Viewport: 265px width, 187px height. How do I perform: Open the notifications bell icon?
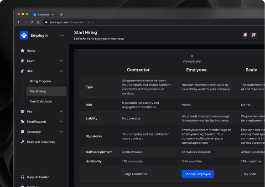point(245,35)
